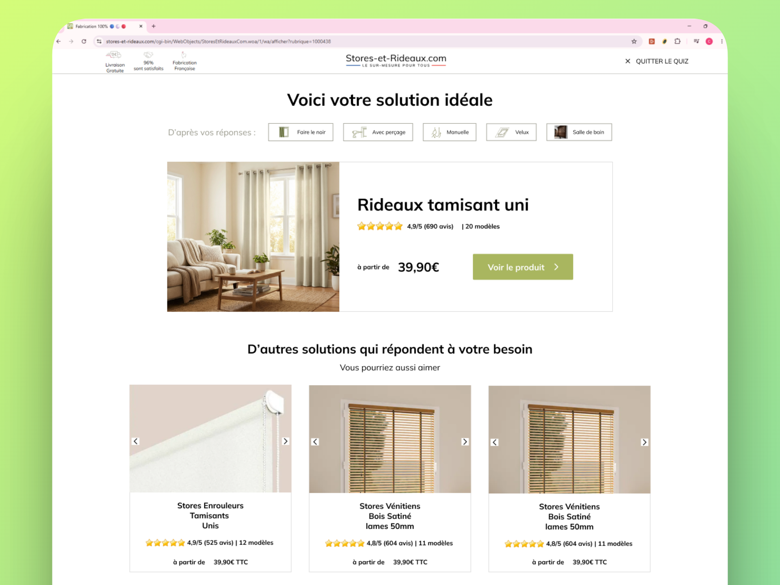Show next image of Stores Enrouleurs Tamisants
The height and width of the screenshot is (585, 780).
coord(286,441)
